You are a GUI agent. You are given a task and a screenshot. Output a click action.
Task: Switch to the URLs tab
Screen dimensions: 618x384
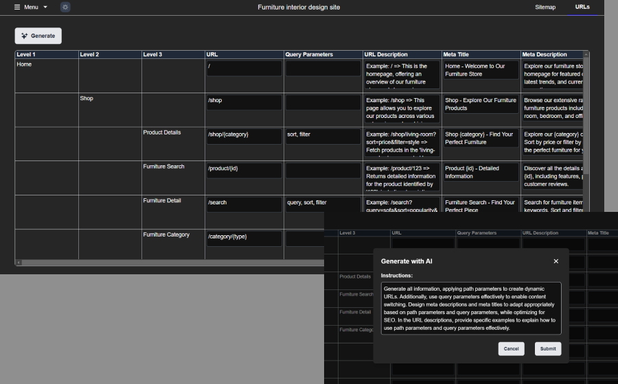point(582,7)
